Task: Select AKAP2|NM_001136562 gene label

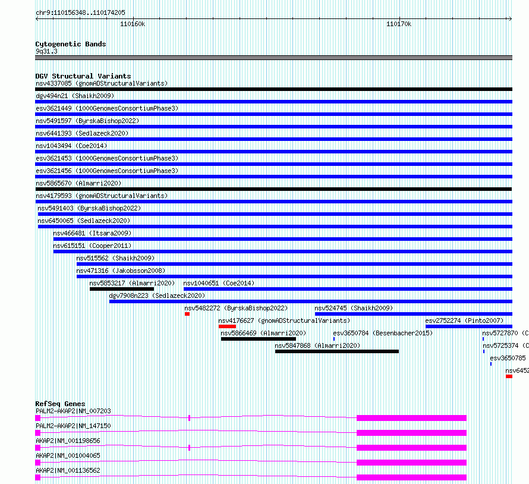Action: (68, 470)
